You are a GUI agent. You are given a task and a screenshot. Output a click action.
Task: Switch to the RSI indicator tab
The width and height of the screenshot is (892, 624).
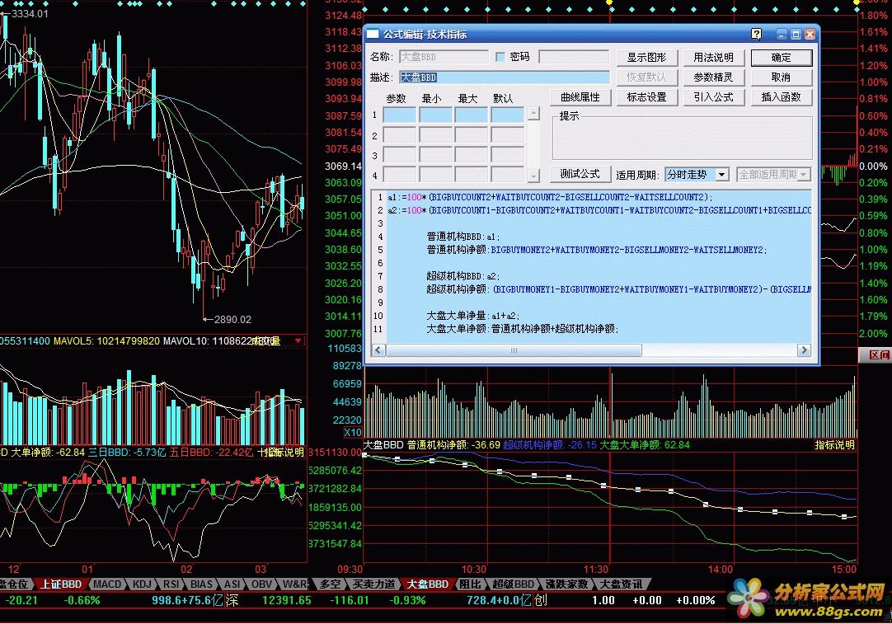(x=171, y=584)
